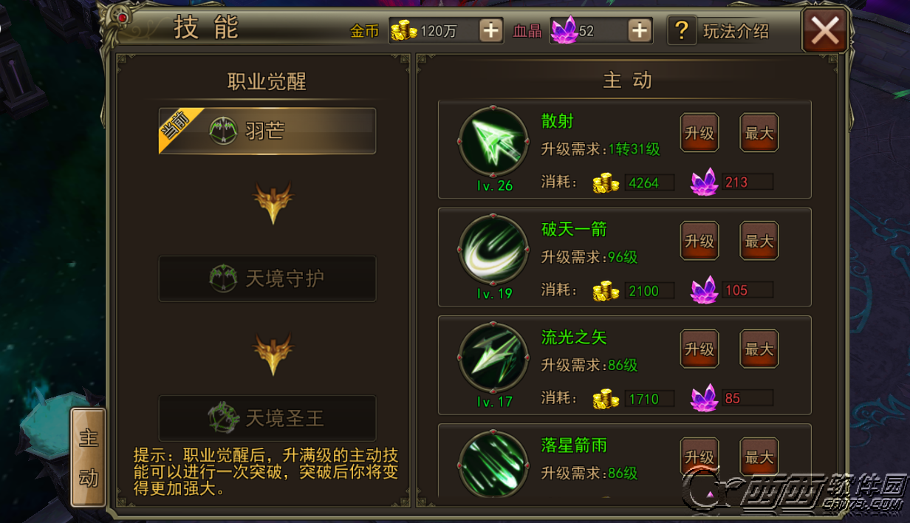This screenshot has height=523, width=910.
Task: Select the 天境守护 awakening stage
Action: click(x=267, y=278)
